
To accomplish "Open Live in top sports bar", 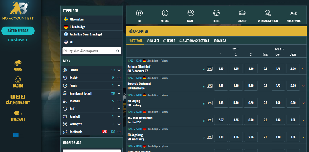I will 139,16.
